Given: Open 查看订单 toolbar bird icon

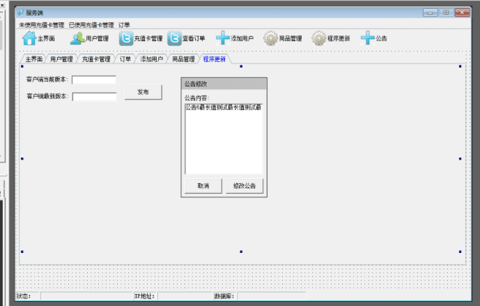Looking at the screenshot, I should (174, 38).
